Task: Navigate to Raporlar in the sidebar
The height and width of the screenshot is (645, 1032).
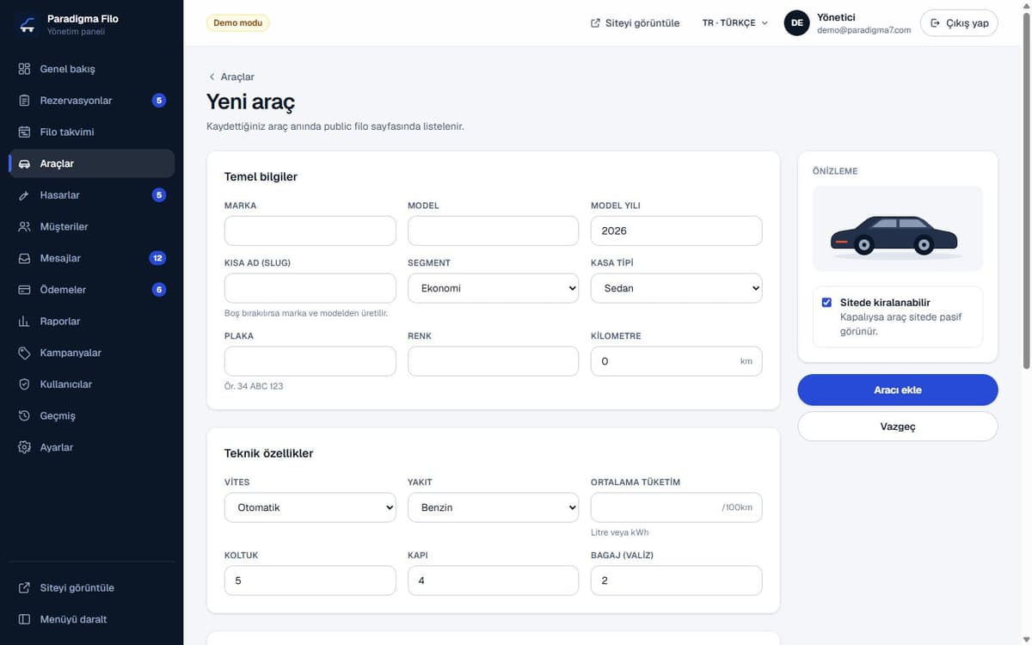Action: 91,322
